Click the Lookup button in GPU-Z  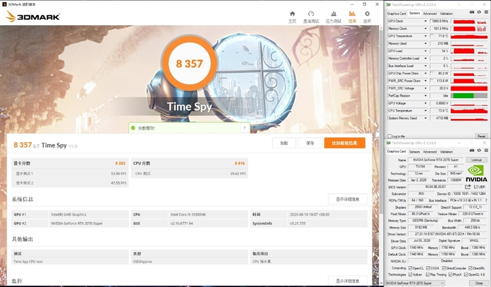(x=476, y=159)
